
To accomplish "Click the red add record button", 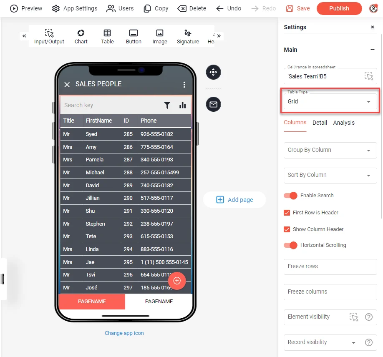I will 177,281.
